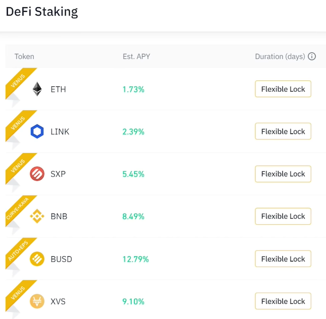Screen dimensions: 326x319
Task: Click the BNB diamond logo icon
Action: (x=37, y=216)
